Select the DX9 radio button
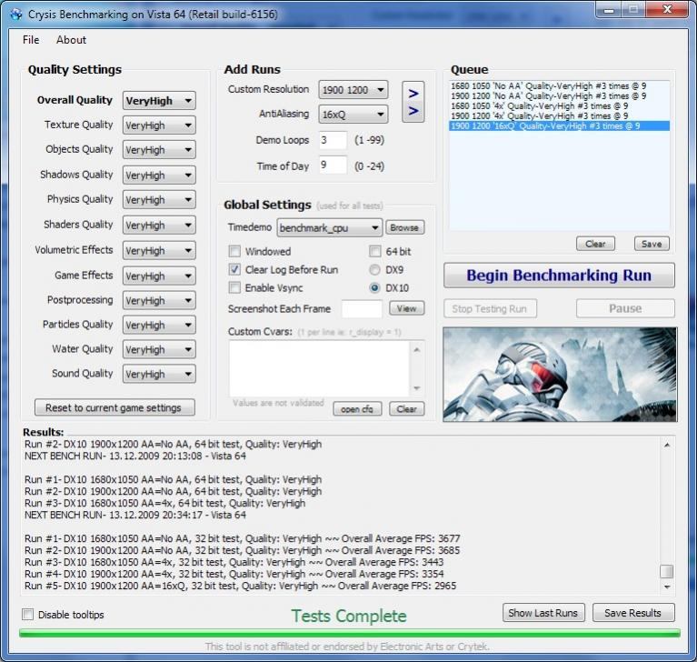 tap(374, 269)
